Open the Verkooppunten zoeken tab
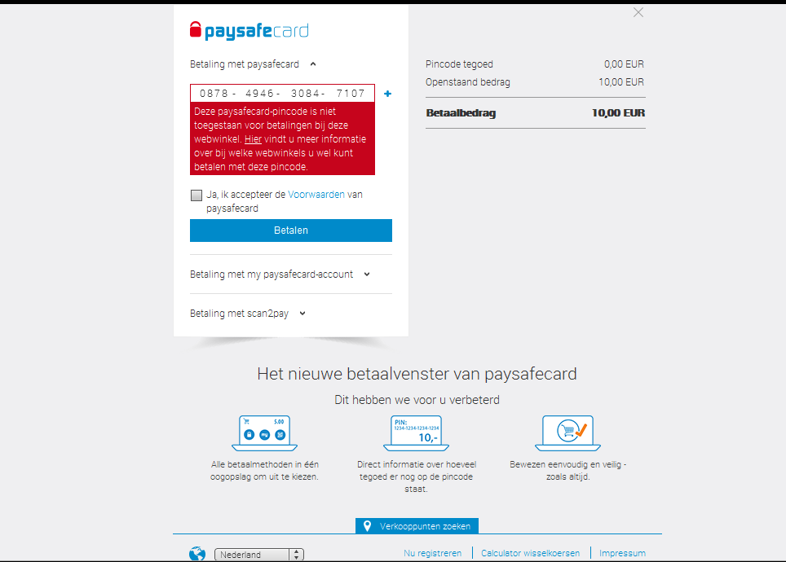The image size is (786, 562). [x=417, y=526]
